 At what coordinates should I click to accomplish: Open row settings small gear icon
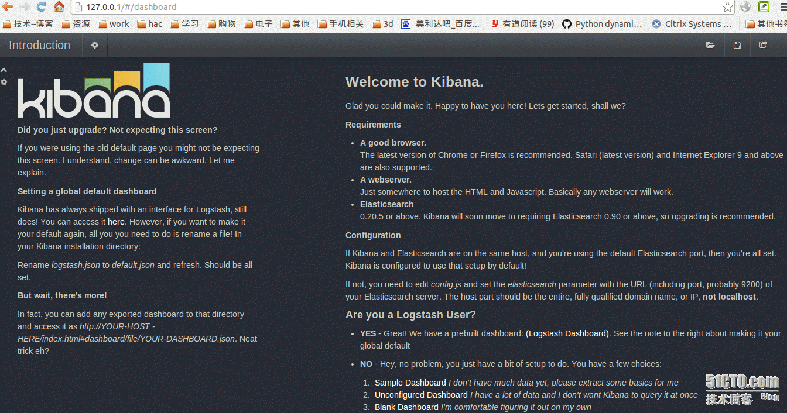4,82
